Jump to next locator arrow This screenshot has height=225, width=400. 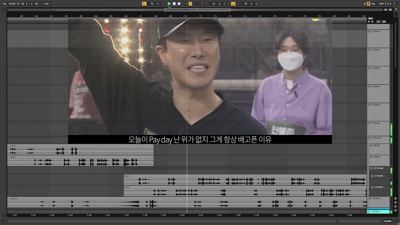point(372,22)
